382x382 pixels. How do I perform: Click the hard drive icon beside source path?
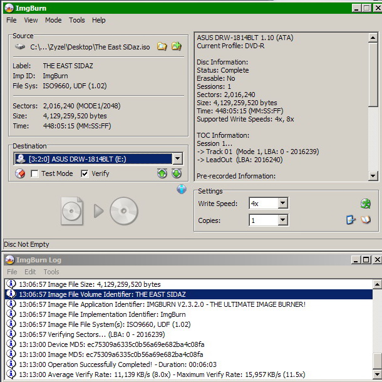pyautogui.click(x=20, y=46)
